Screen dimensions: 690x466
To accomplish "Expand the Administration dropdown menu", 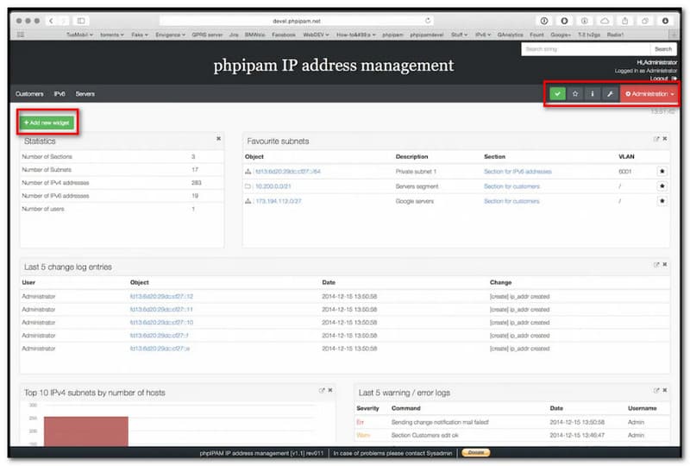I will click(649, 93).
